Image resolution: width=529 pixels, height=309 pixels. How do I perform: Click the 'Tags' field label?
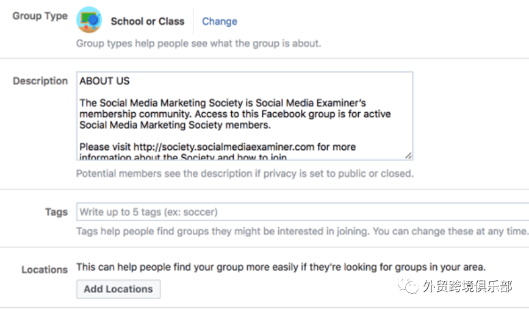pos(56,212)
